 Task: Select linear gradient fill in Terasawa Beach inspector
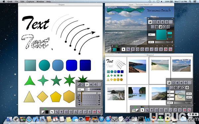pyautogui.click(x=161, y=27)
